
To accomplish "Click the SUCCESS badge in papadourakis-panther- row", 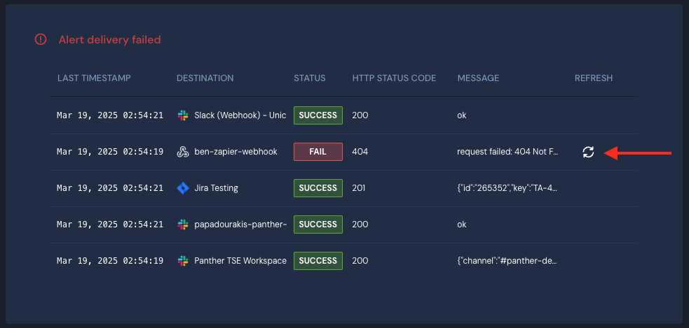I will coord(318,224).
